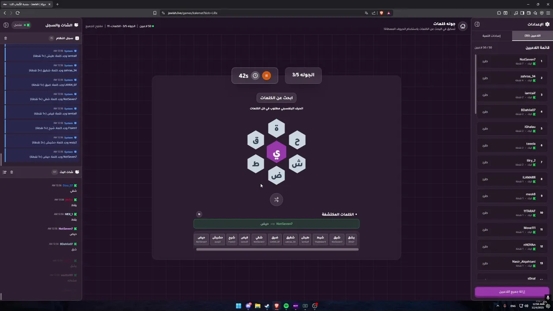Select the ش letter hexagon
Screen dimensions: 553x311
(x=297, y=164)
